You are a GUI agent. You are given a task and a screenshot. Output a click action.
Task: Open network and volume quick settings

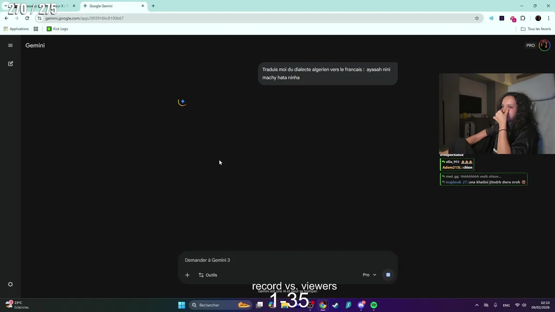(x=521, y=305)
